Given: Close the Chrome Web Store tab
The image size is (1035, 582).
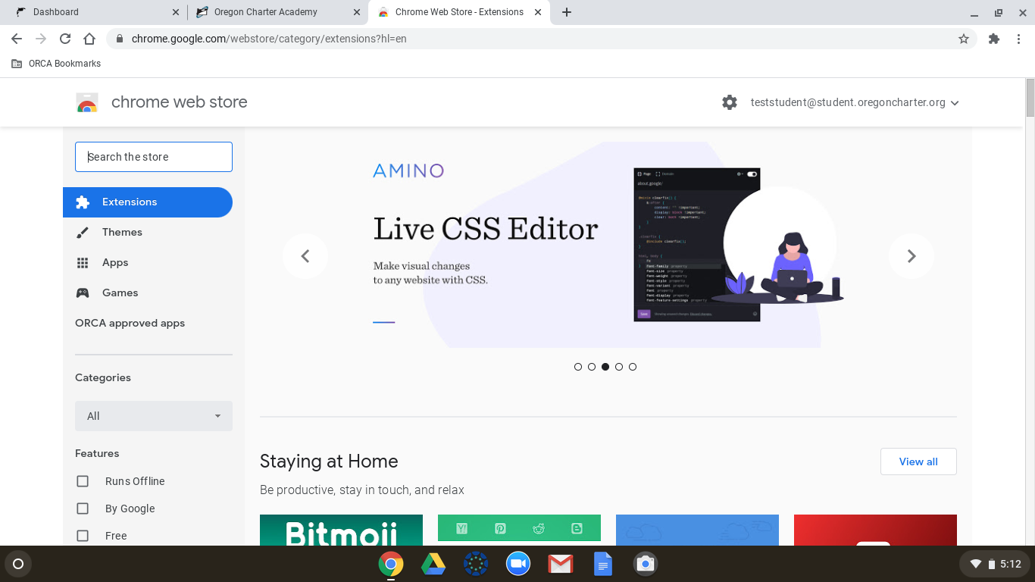Looking at the screenshot, I should [538, 12].
